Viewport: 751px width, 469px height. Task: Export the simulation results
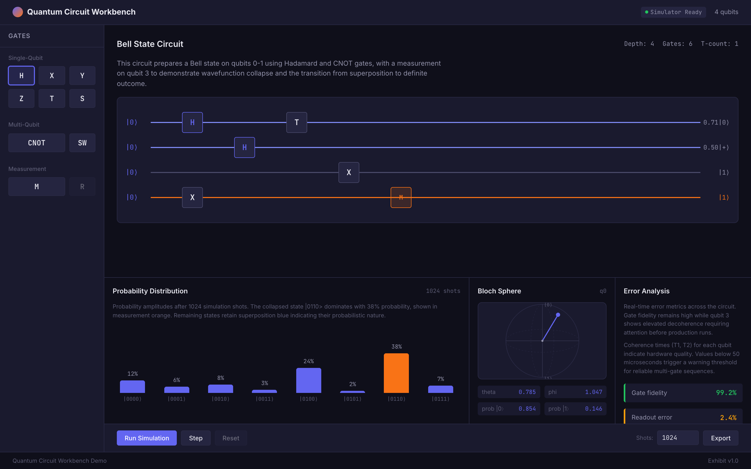[720, 438]
